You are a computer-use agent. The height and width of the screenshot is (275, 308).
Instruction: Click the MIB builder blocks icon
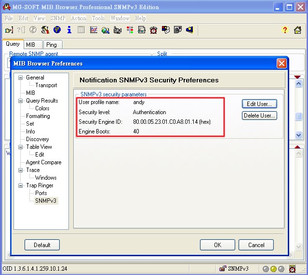(x=178, y=30)
